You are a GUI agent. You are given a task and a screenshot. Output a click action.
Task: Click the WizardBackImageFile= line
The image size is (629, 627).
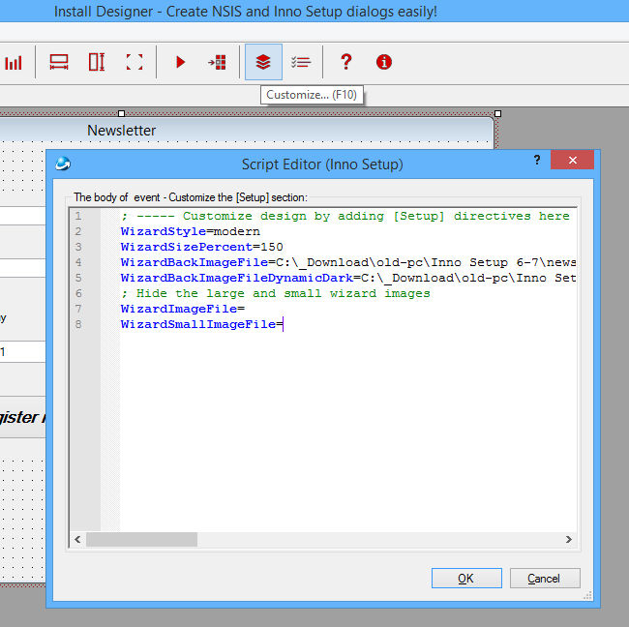[348, 262]
